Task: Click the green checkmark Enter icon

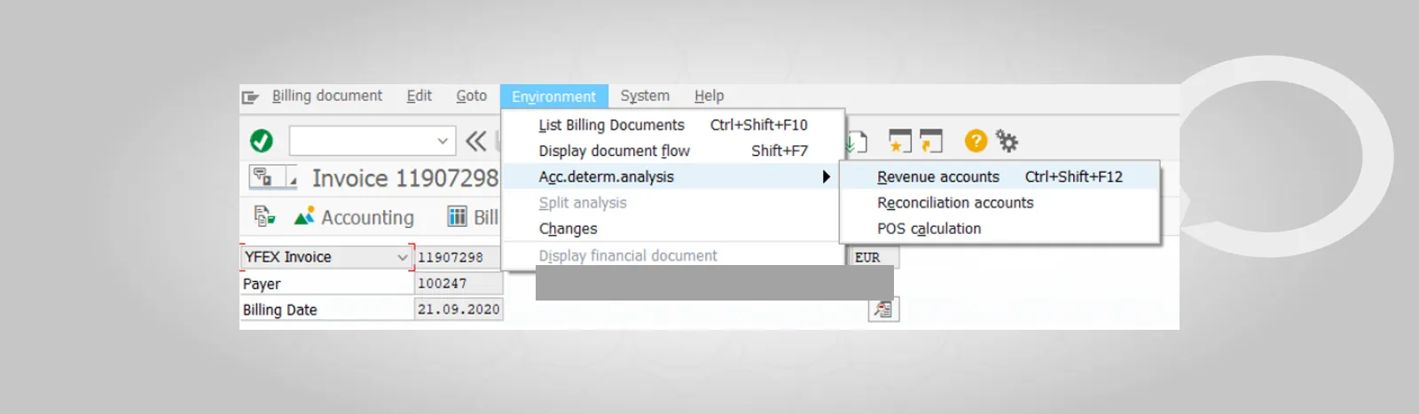Action: coord(262,141)
